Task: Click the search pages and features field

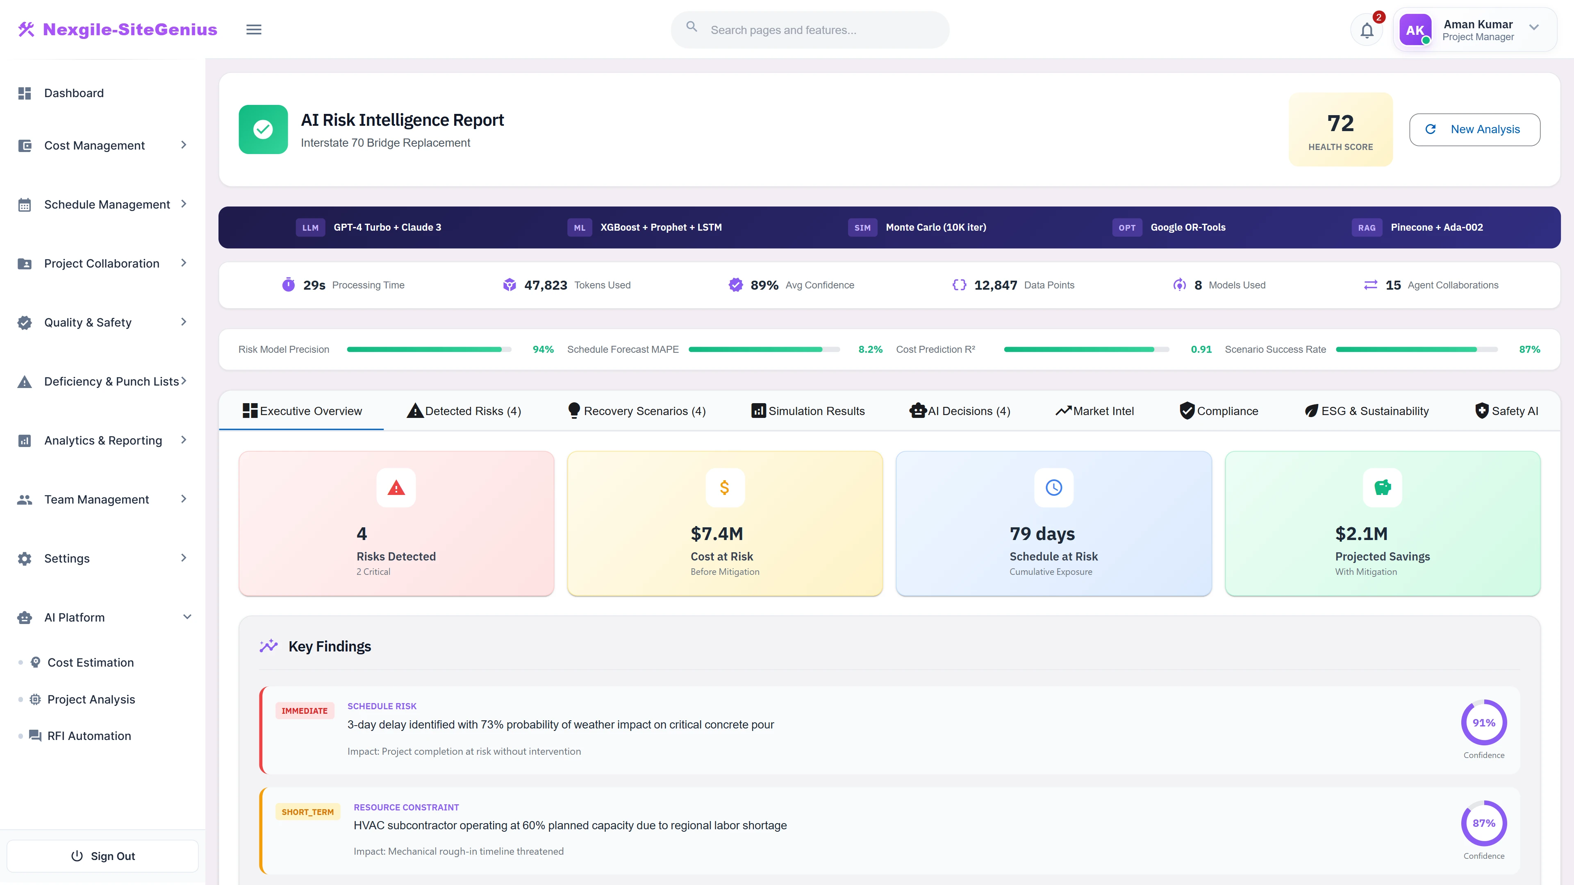Action: tap(809, 29)
